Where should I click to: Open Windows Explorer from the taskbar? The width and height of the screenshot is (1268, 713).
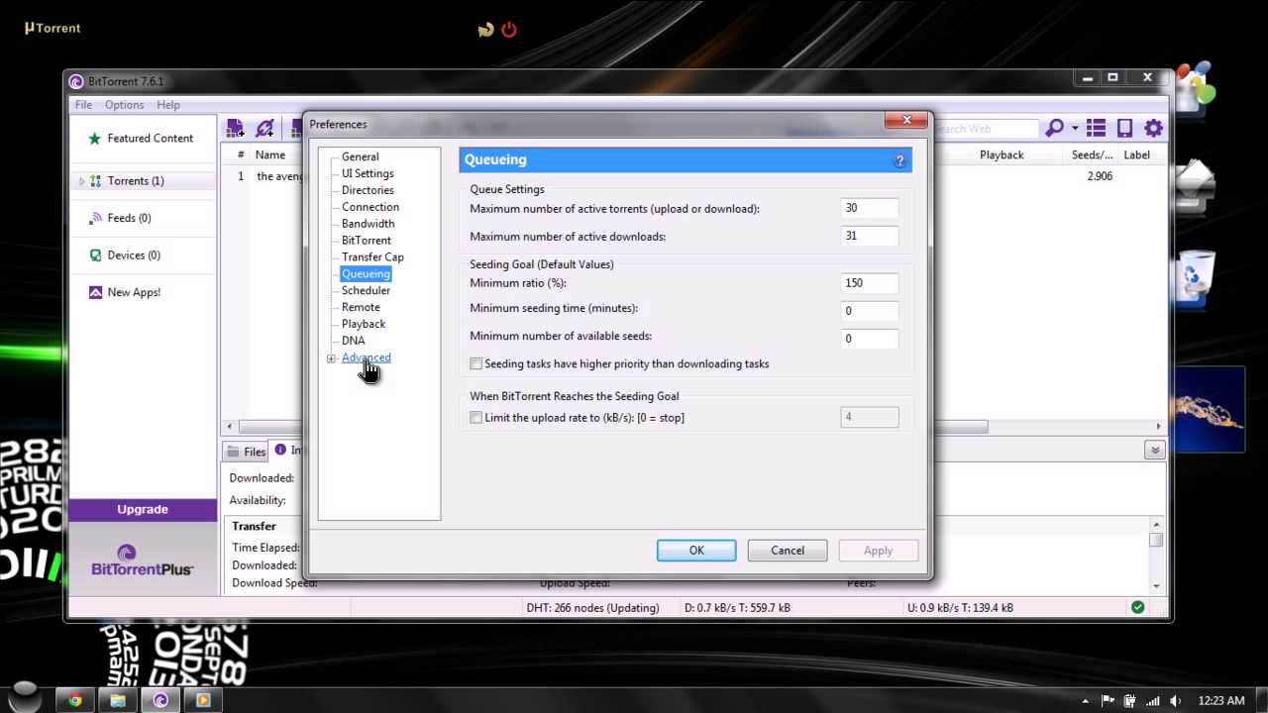tap(118, 700)
